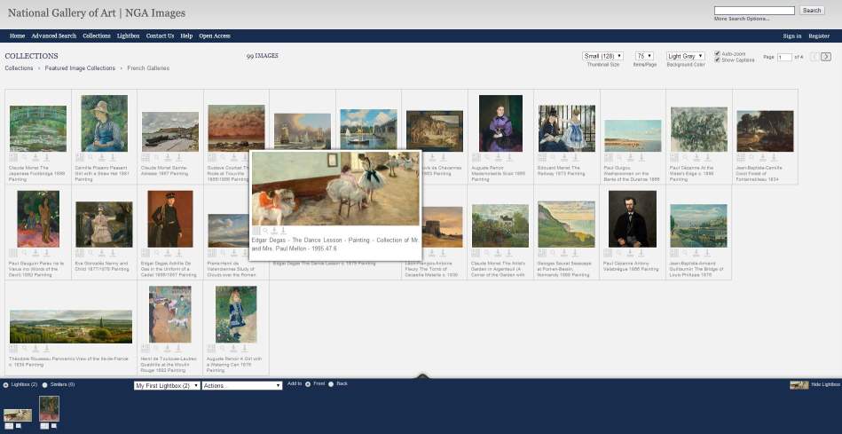Screen dimensions: 842x434
Task: Click the first download icon in the Dance Lesson popup
Action: pos(274,231)
